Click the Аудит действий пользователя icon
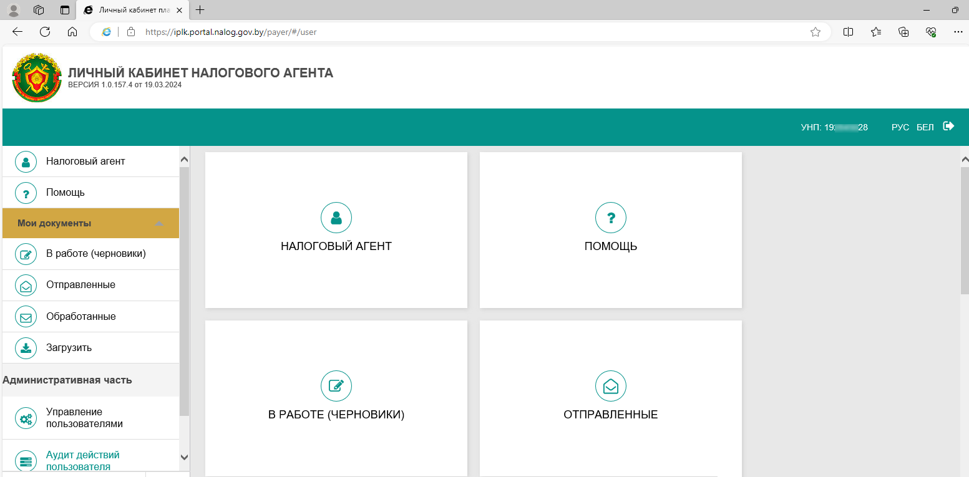969x477 pixels. [26, 461]
